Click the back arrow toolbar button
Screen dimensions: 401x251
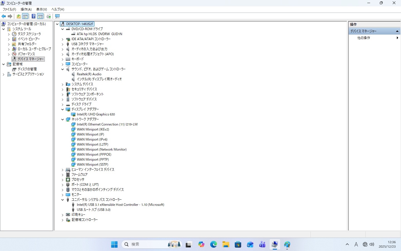tap(4, 16)
